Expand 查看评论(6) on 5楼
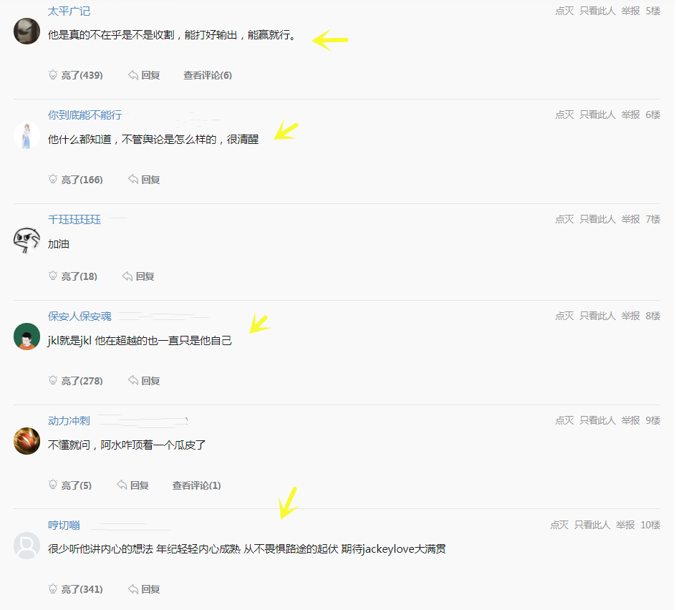This screenshot has height=610, width=676. tap(208, 75)
